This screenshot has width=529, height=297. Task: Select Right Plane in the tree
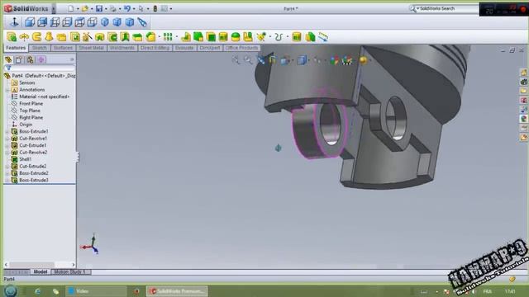pyautogui.click(x=31, y=117)
